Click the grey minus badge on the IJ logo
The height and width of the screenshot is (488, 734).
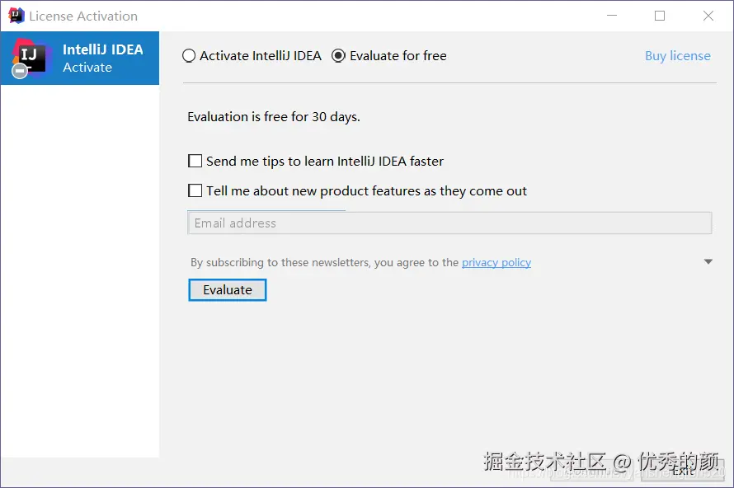(20, 72)
